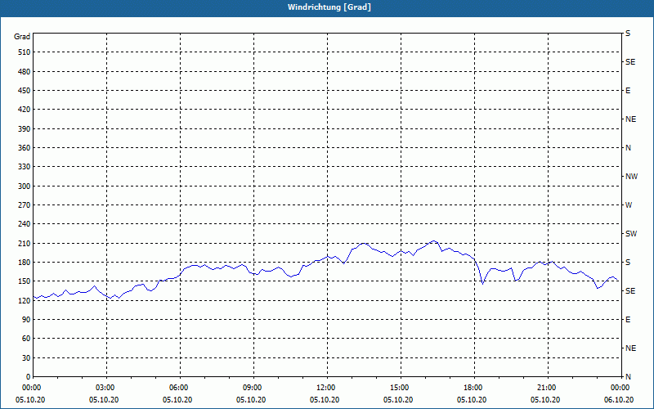Click the 15:00 time label
The height and width of the screenshot is (409, 654).
click(x=401, y=388)
